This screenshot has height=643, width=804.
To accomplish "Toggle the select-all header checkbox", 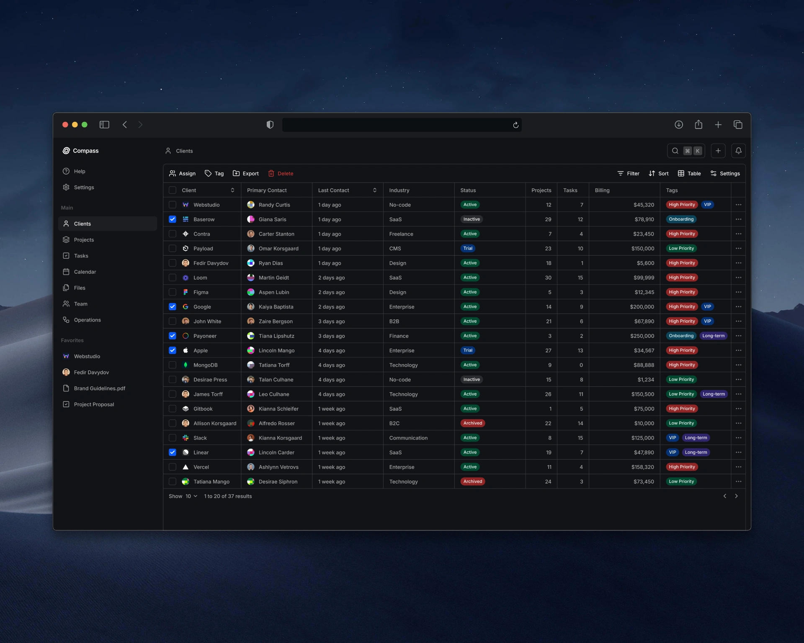I will click(x=173, y=190).
